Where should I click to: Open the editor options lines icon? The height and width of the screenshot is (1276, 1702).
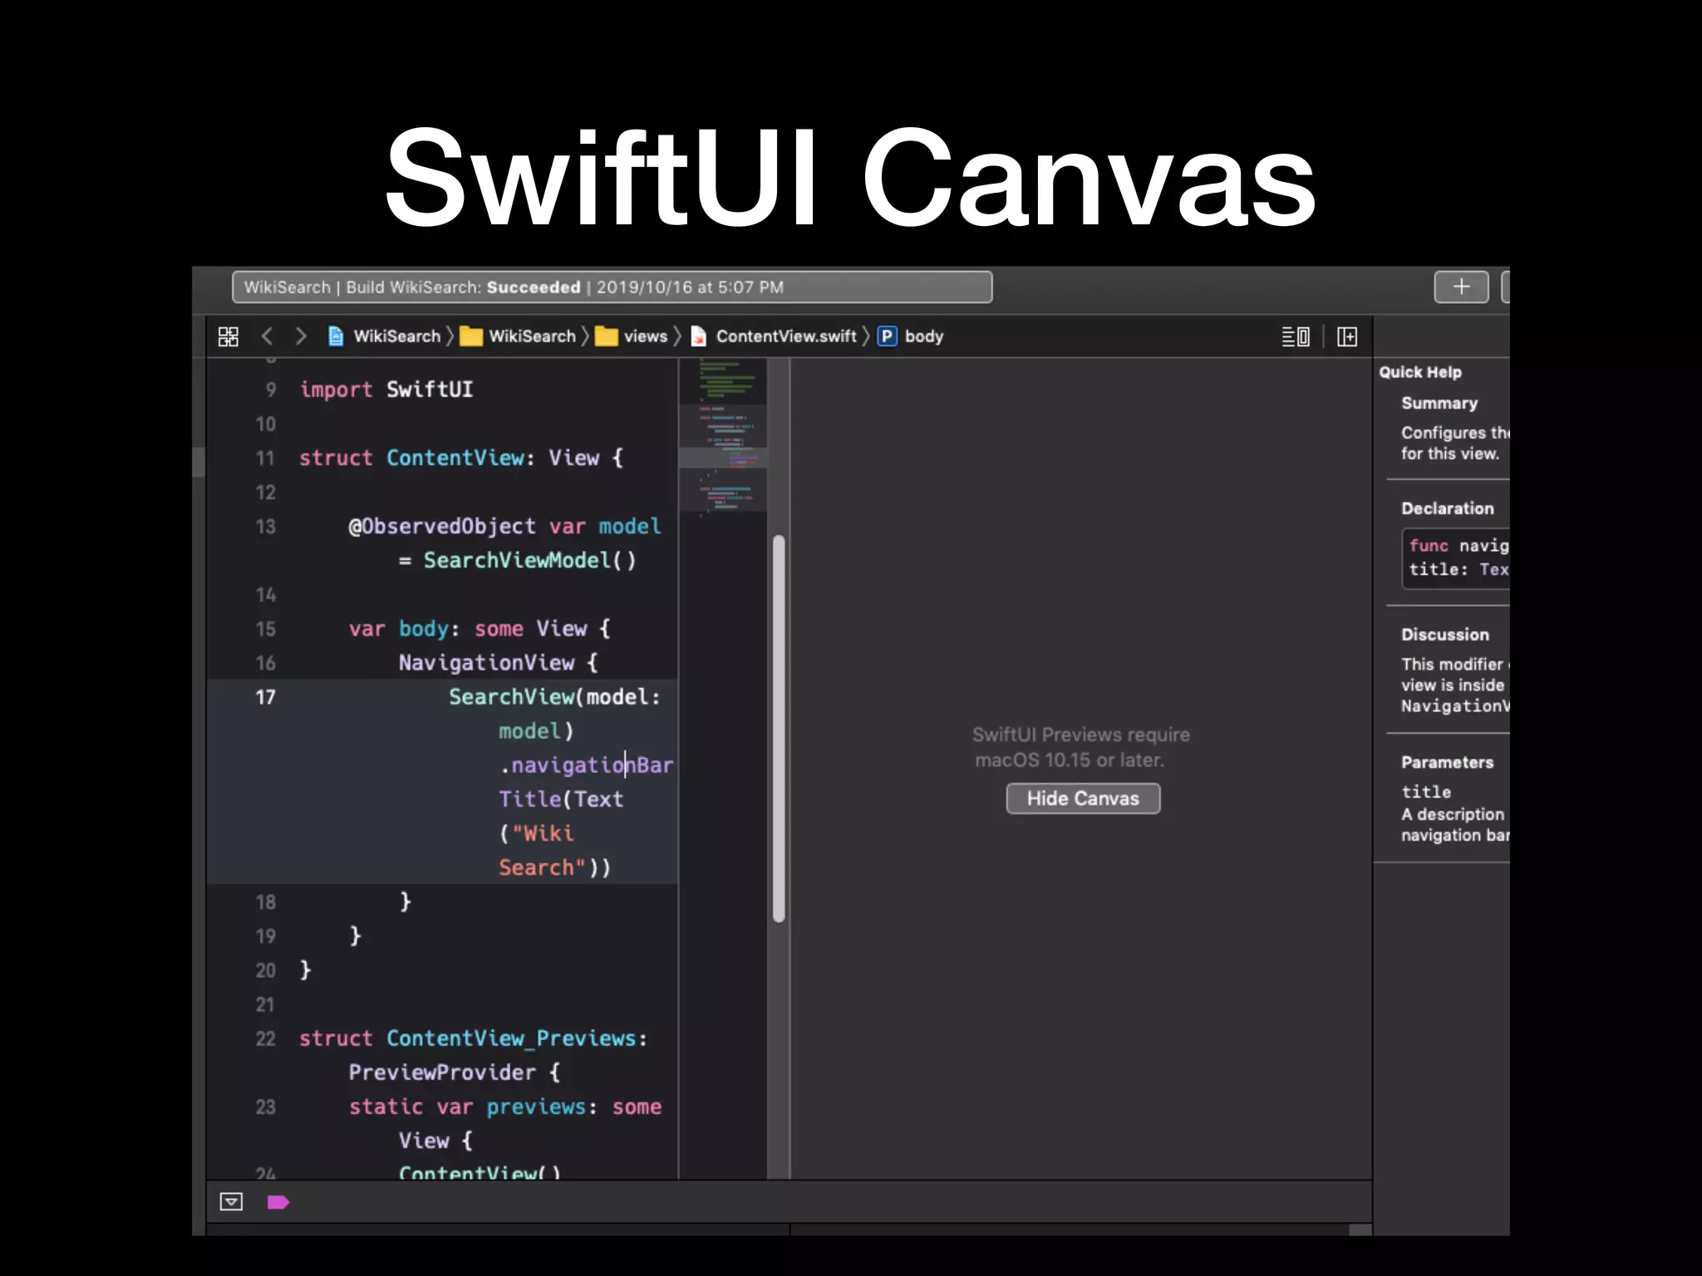click(1295, 336)
